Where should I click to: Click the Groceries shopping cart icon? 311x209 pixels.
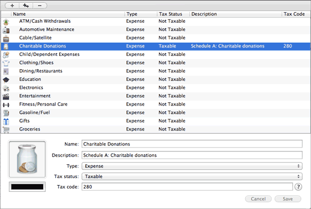6,129
